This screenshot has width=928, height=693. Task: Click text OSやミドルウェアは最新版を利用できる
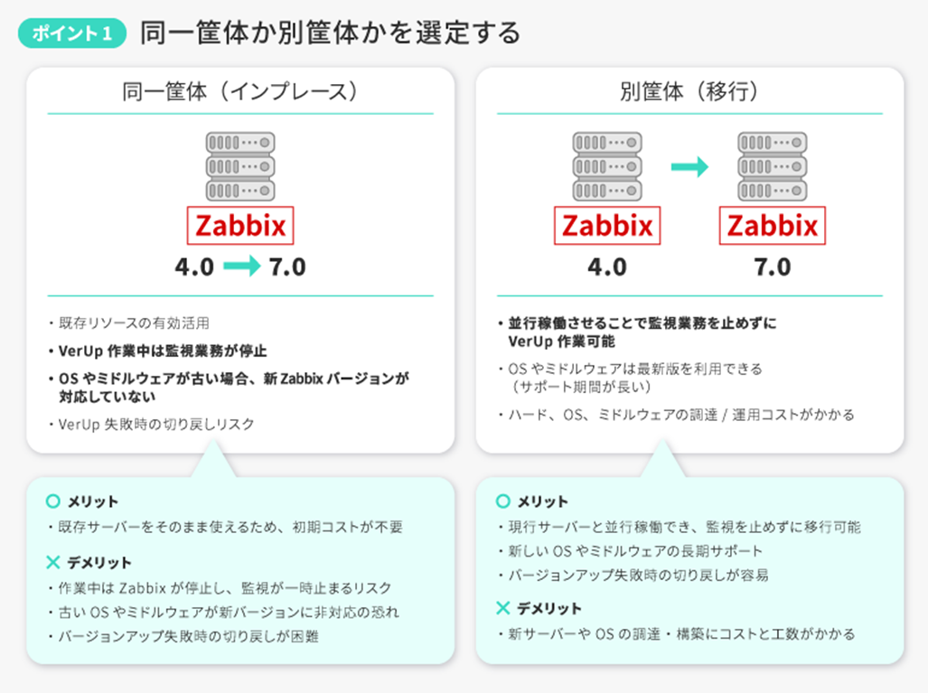[635, 369]
